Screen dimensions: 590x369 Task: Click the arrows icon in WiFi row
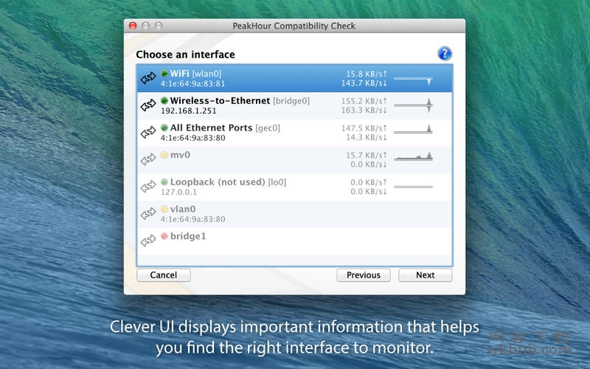[148, 78]
